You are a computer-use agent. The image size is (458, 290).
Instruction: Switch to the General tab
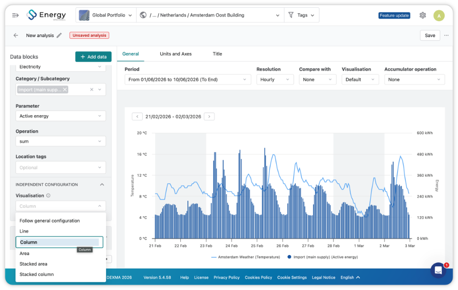coord(131,54)
